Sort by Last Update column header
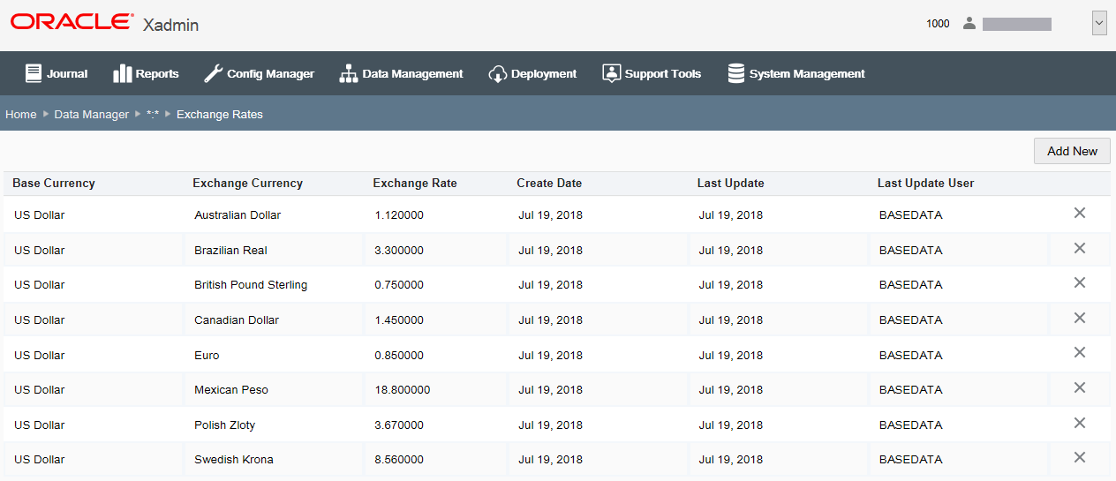 pyautogui.click(x=731, y=183)
